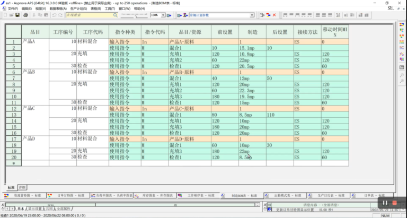Click the panel window icon in right sidebar

click(402, 67)
